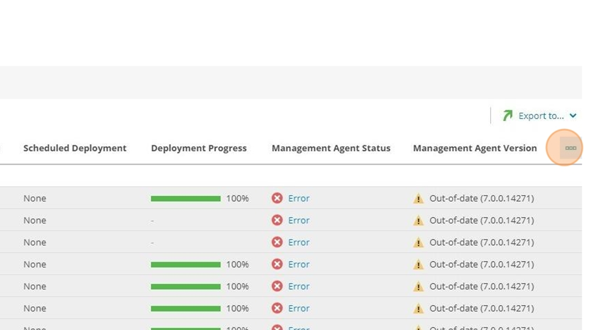Image resolution: width=593 pixels, height=330 pixels.
Task: Click red error icon in first row
Action: point(277,198)
